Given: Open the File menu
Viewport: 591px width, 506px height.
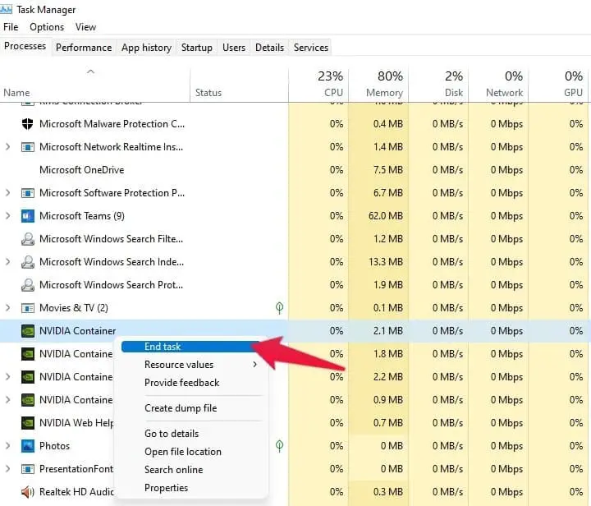Looking at the screenshot, I should (11, 27).
